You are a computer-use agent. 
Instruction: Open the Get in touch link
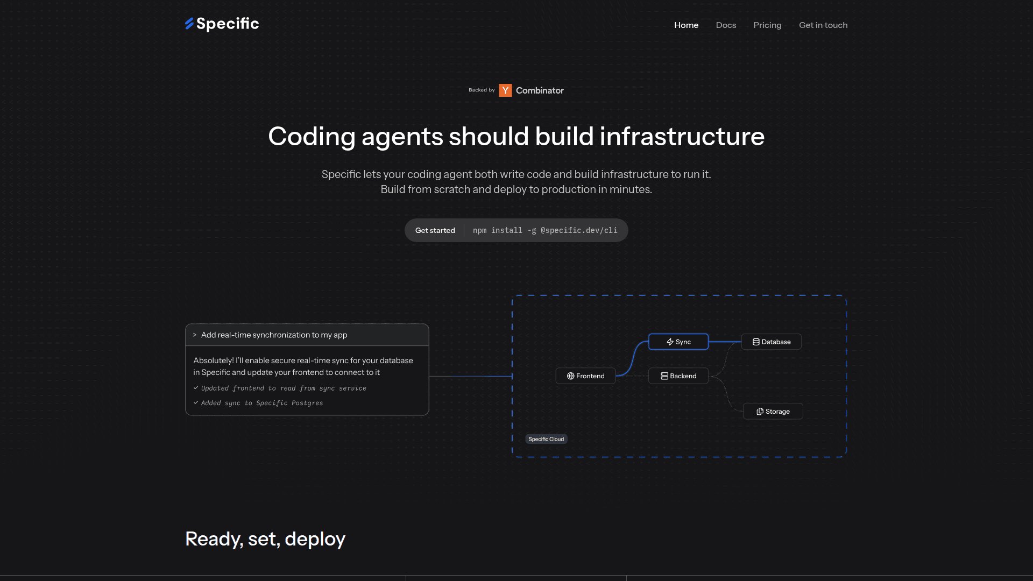[x=823, y=25]
